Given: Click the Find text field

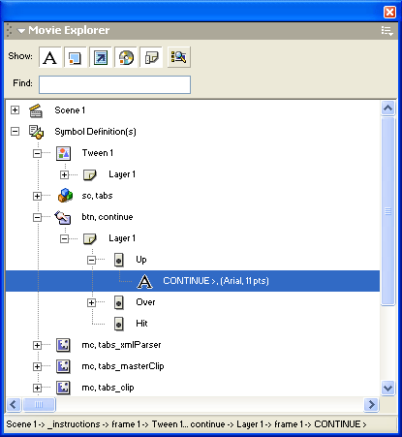Looking at the screenshot, I should click(x=114, y=84).
